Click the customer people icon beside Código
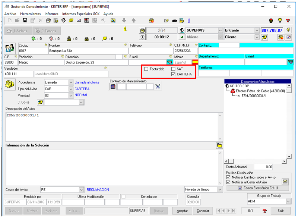Viewport: 298px width, 217px height. coord(10,48)
